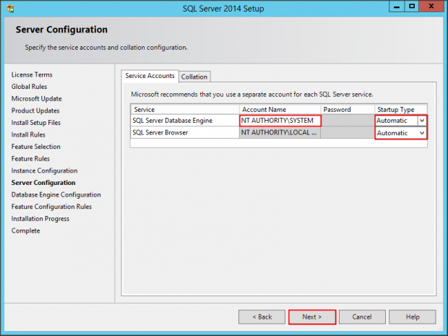Click Install Rules step
Screen dimensions: 448x336
point(28,134)
